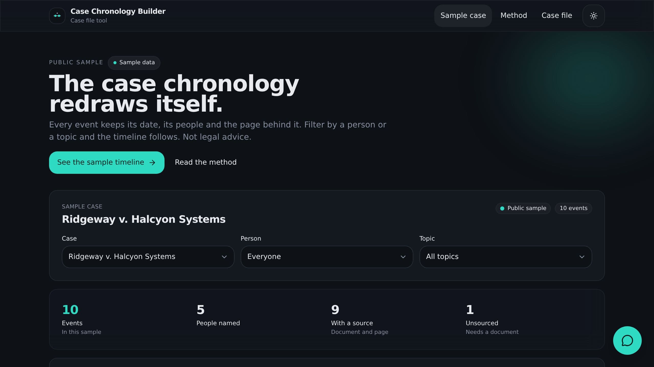Screen dimensions: 654x367
Task: Click the SAMPLE CASE label
Action: 82,207
